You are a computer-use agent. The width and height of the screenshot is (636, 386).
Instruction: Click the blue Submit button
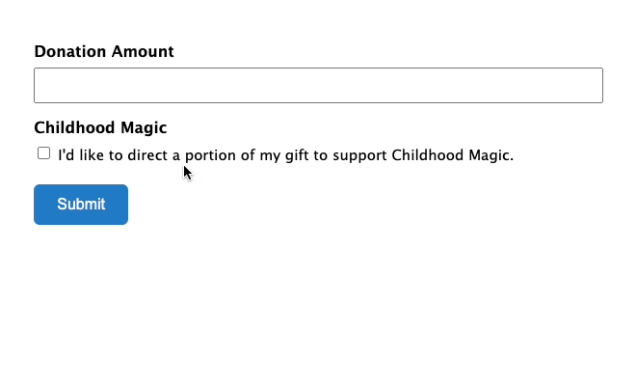click(x=81, y=205)
